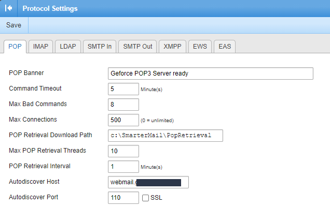Image resolution: width=330 pixels, height=221 pixels.
Task: Open the EWS tab
Action: click(x=199, y=46)
